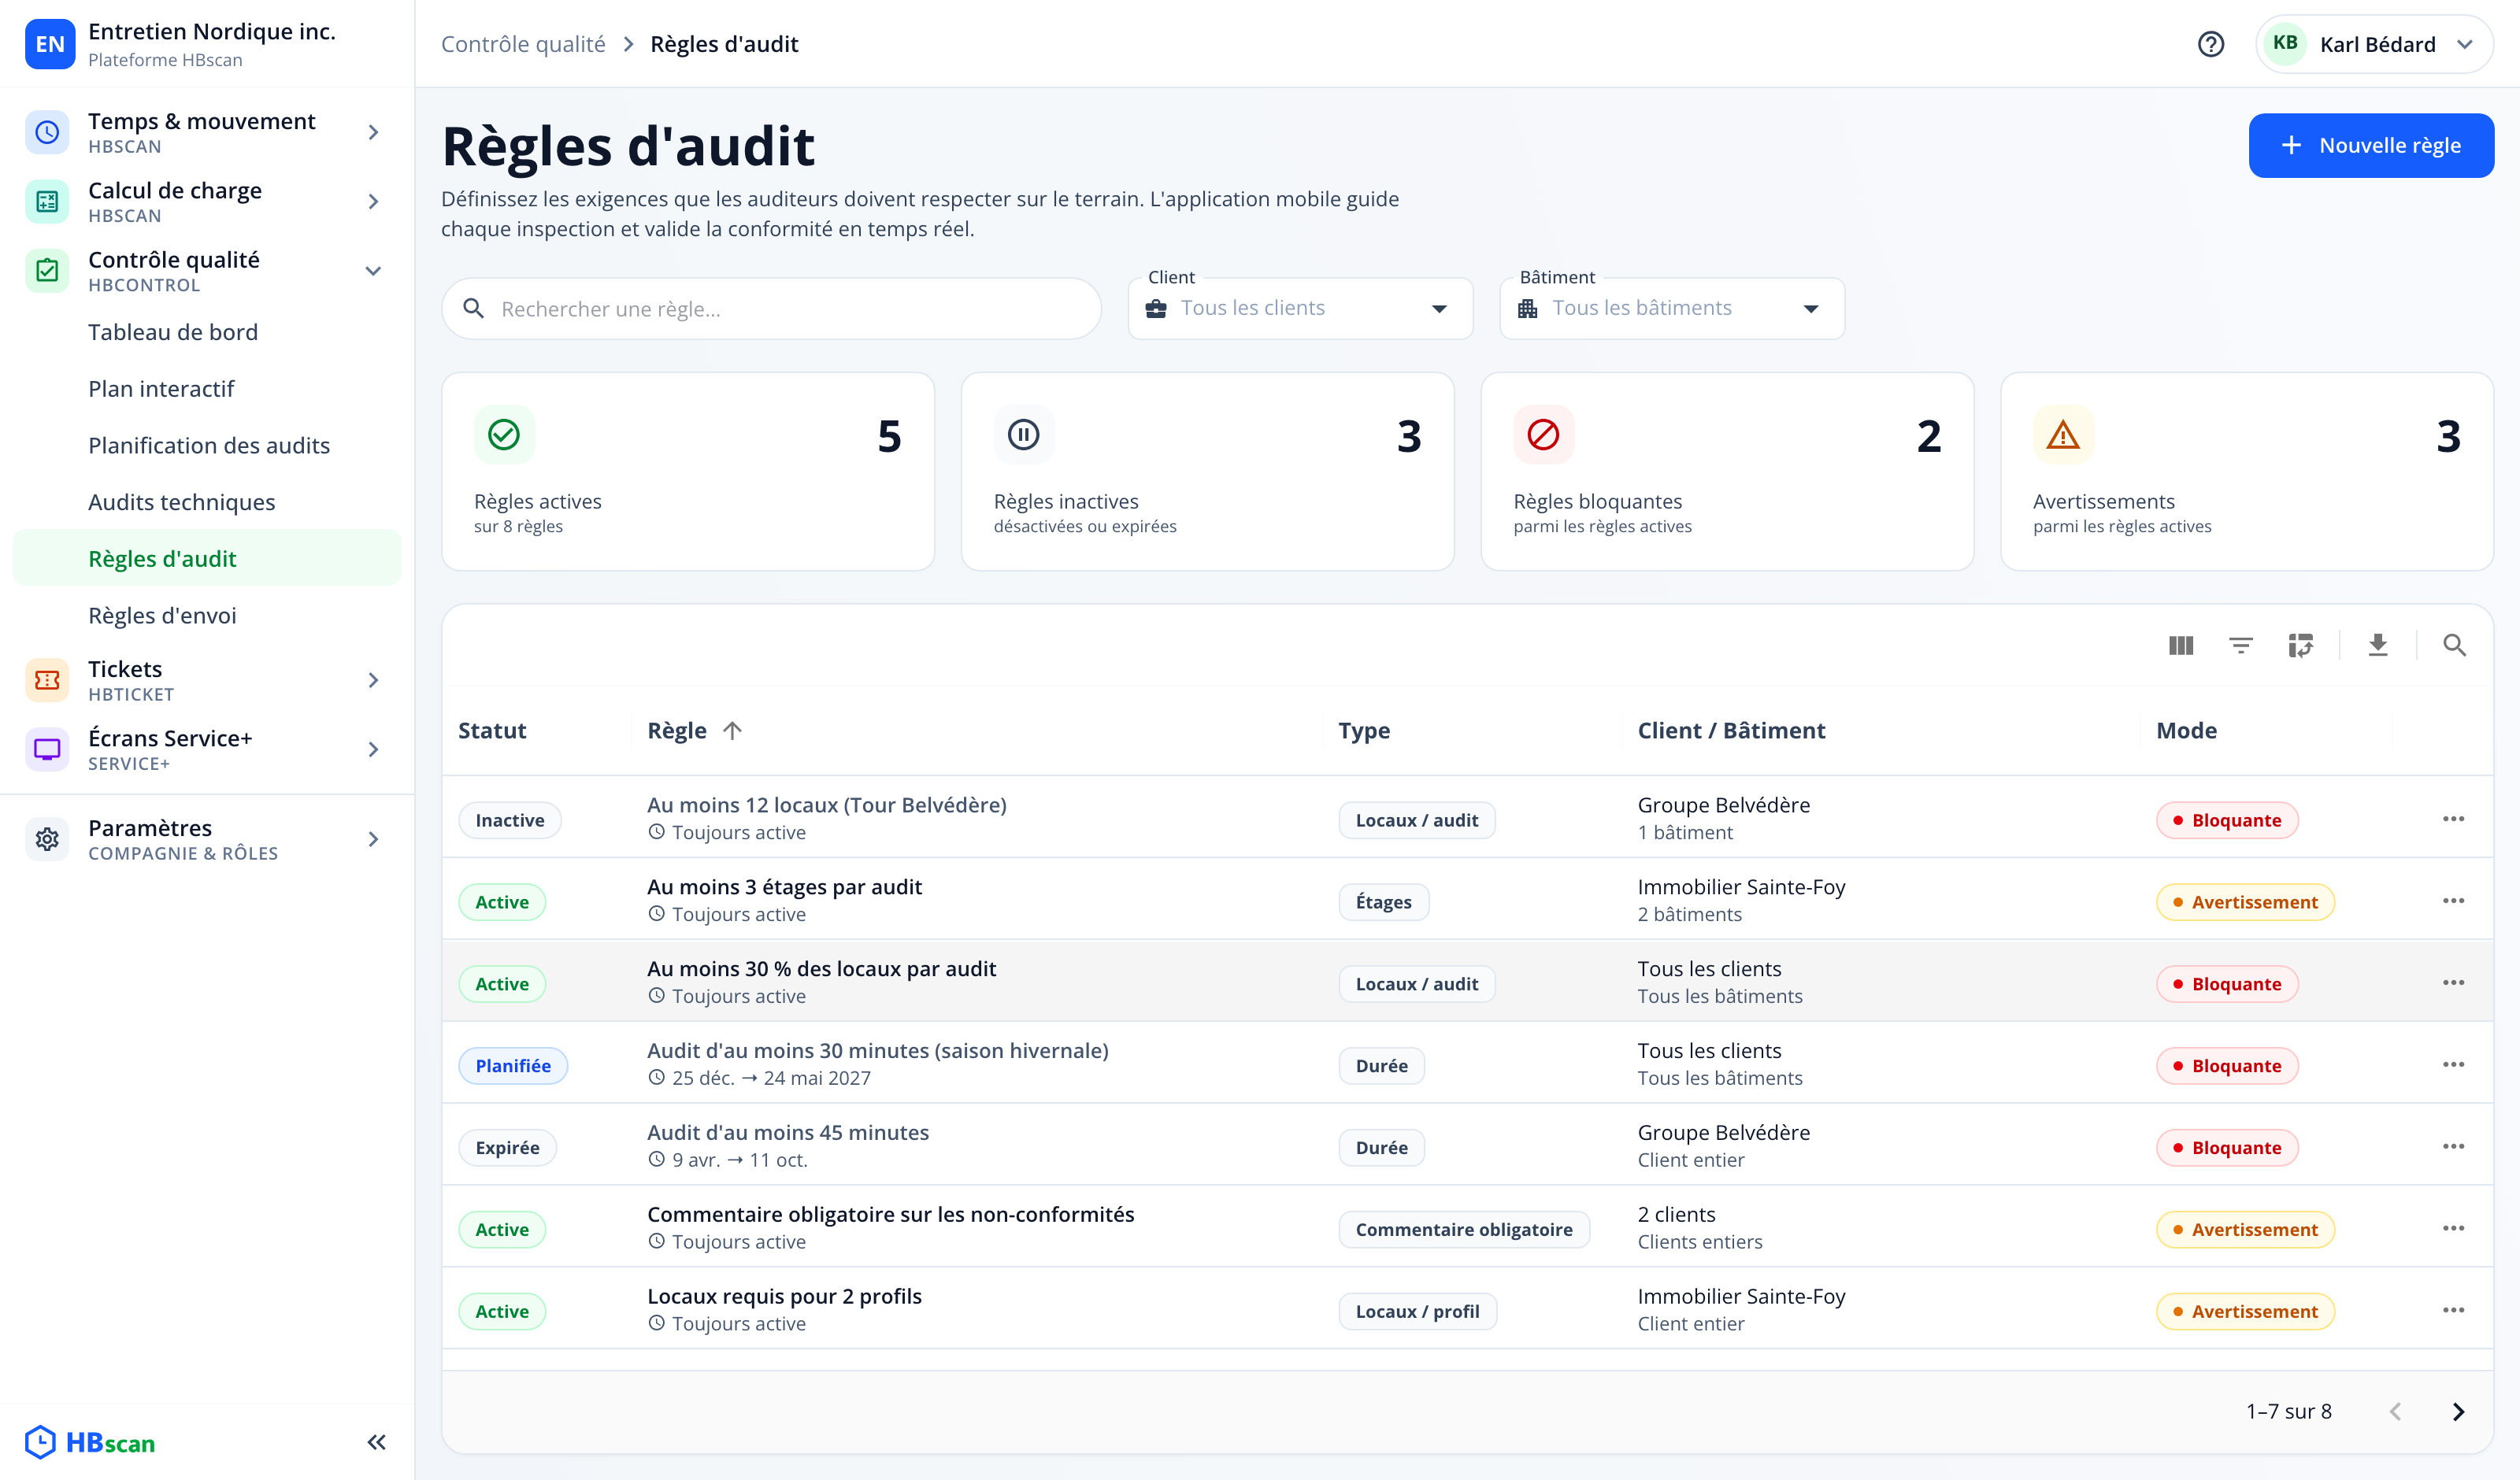Open row actions for Au moins 3 étages rule
Screen dimensions: 2520x1480
tap(2453, 901)
